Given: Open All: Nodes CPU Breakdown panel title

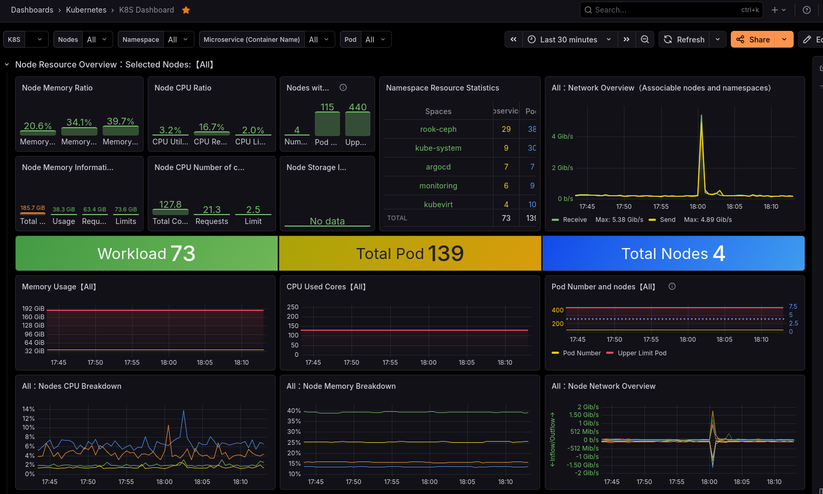Looking at the screenshot, I should tap(72, 386).
